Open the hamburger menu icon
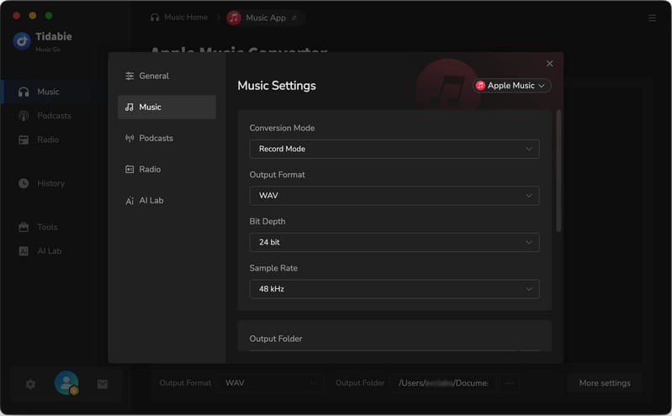Image resolution: width=672 pixels, height=416 pixels. [x=652, y=18]
